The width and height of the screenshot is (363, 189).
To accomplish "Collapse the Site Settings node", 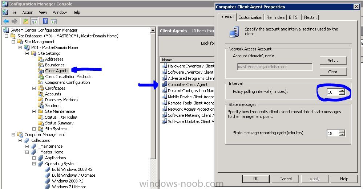I will tap(27, 53).
